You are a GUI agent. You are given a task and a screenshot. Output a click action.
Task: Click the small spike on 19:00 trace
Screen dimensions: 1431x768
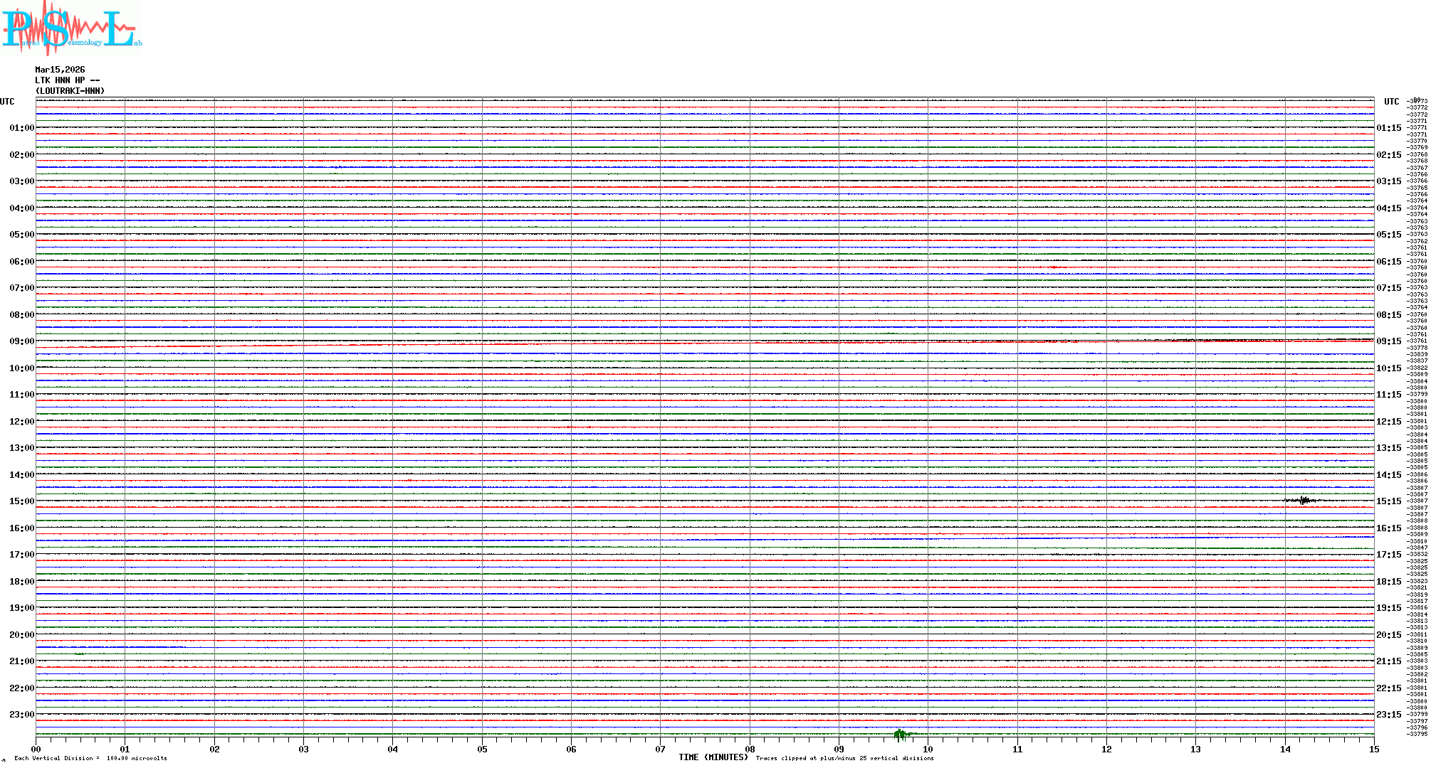coord(1017,607)
